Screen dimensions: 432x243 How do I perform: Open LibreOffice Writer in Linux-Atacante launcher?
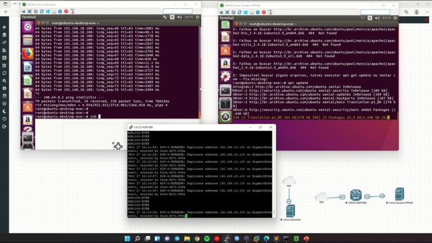pyautogui.click(x=28, y=67)
